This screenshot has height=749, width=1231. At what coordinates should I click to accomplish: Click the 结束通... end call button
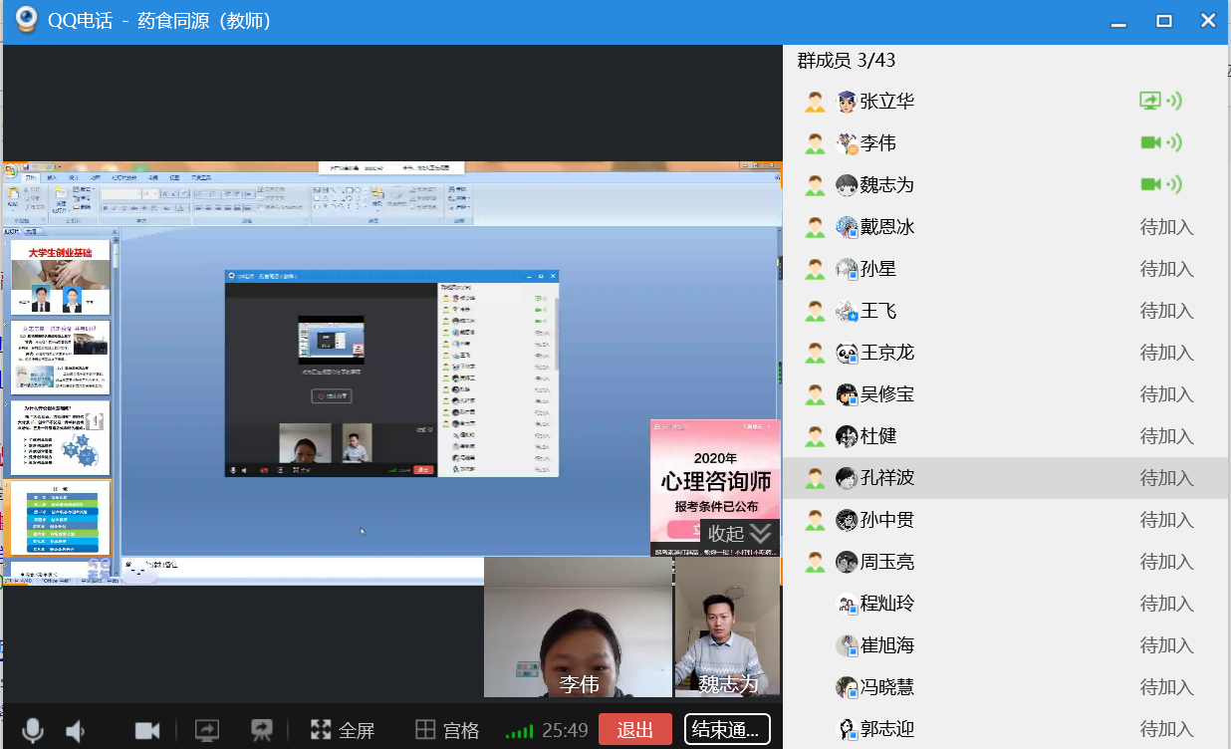[727, 730]
